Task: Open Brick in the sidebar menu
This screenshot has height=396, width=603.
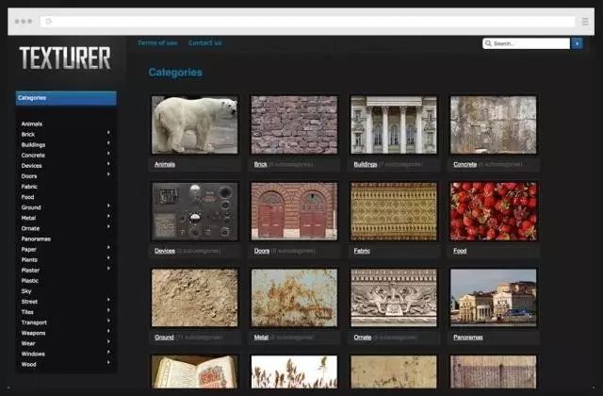Action: 28,134
